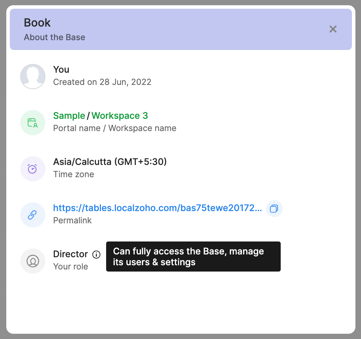Click the Your role label
The height and width of the screenshot is (339, 361).
point(71,267)
